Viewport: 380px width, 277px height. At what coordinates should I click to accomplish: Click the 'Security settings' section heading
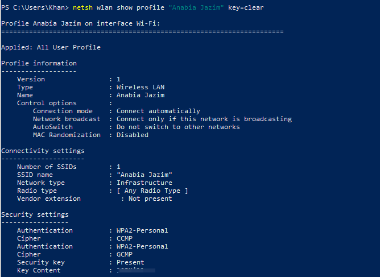coord(35,214)
